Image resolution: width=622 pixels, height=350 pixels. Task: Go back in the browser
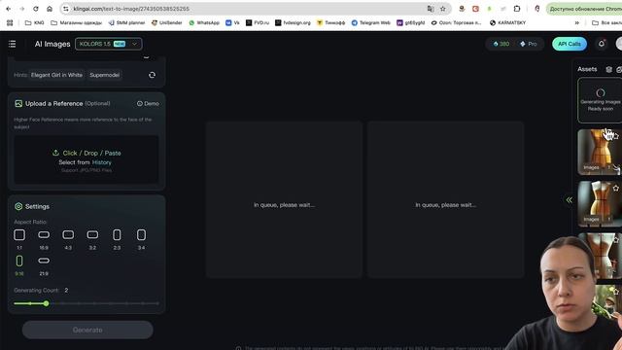pos(9,9)
